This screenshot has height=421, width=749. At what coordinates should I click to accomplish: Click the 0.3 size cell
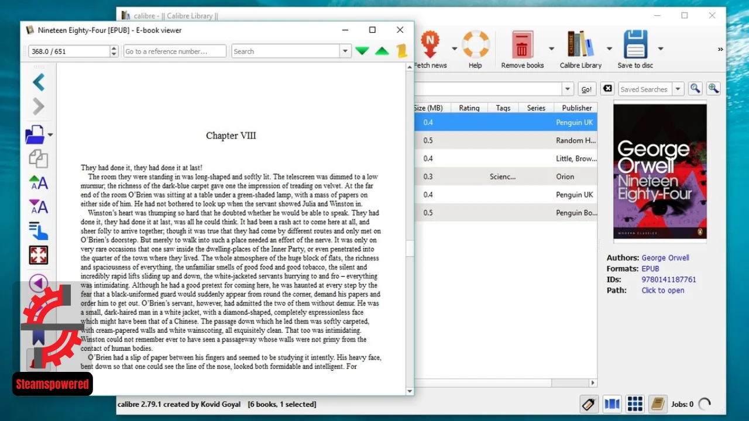[428, 177]
